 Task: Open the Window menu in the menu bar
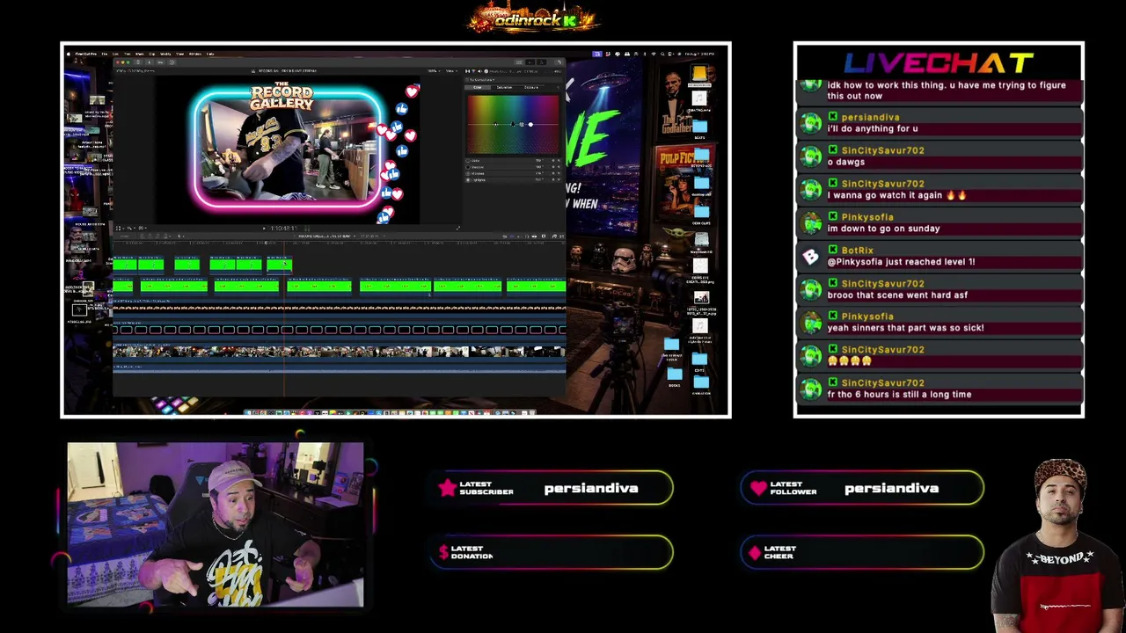[195, 54]
